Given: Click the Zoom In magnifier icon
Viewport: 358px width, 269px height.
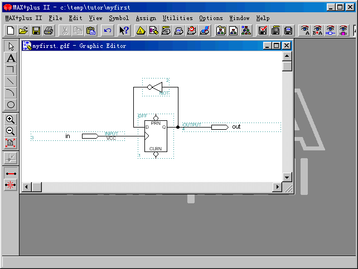Looking at the screenshot, I should click(11, 120).
